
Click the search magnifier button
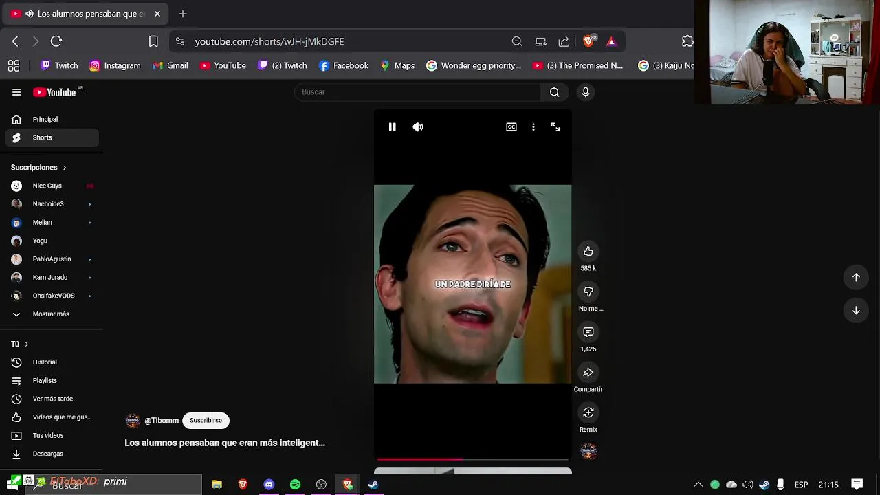coord(555,92)
